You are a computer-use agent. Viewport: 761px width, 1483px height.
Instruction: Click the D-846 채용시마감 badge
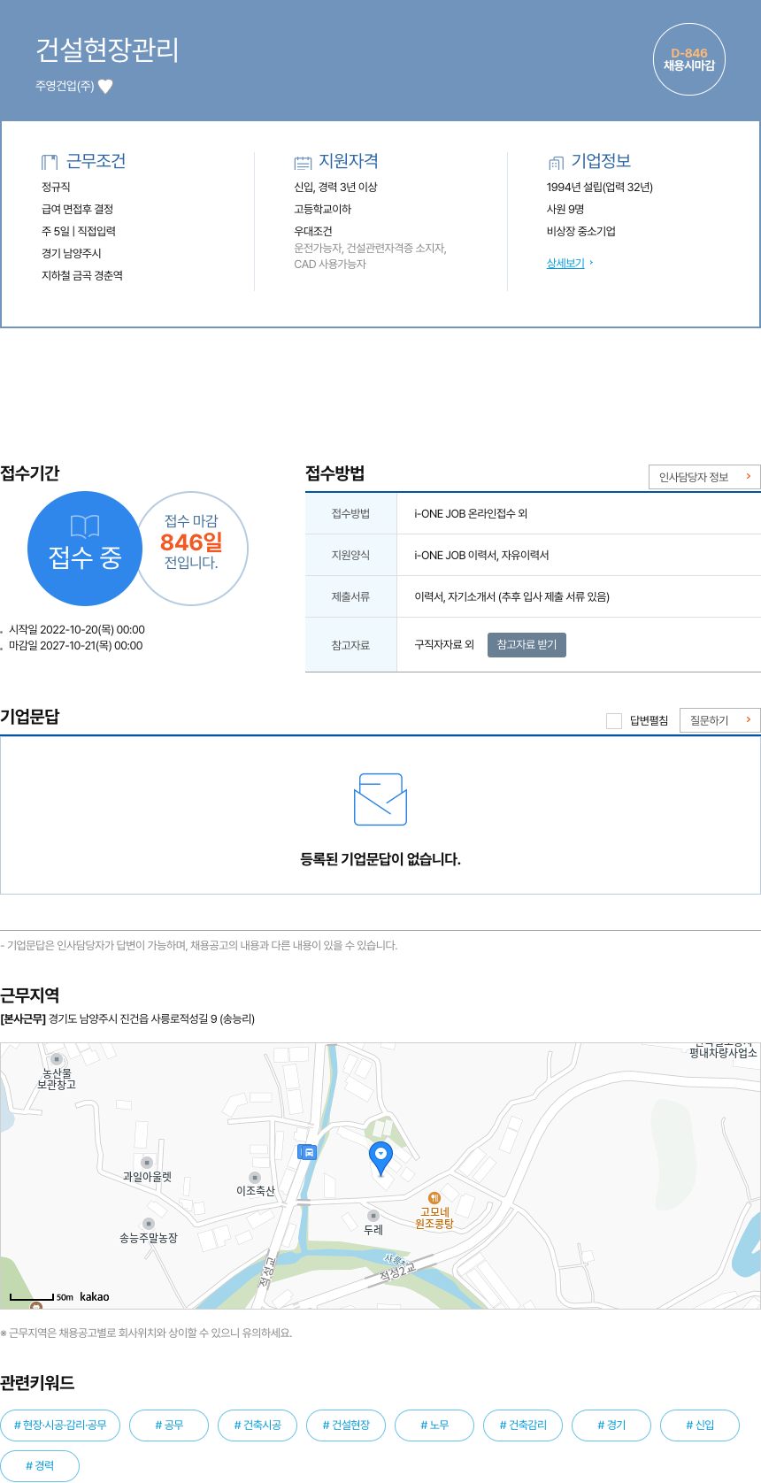click(x=689, y=59)
